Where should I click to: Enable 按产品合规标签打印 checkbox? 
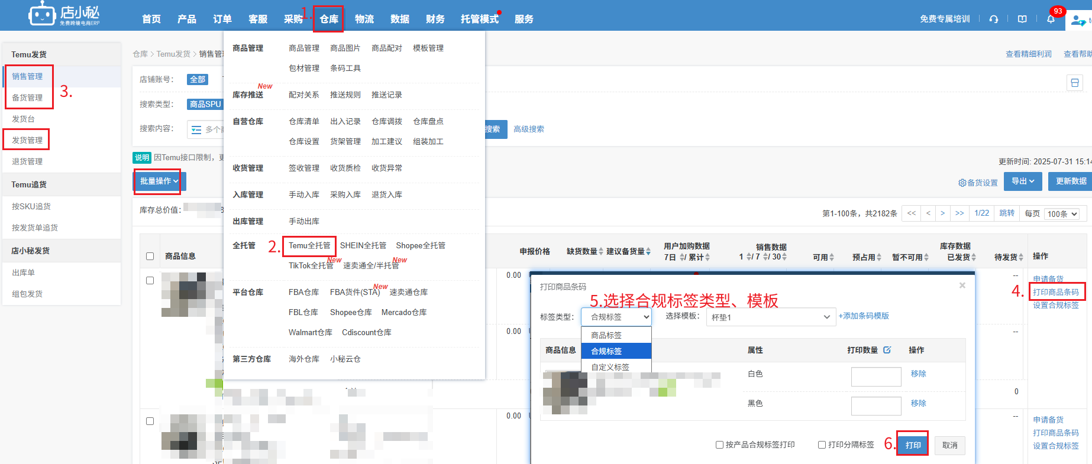(719, 445)
